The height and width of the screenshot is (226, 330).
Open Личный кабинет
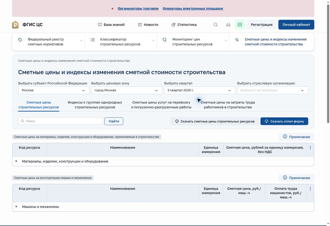(x=296, y=25)
